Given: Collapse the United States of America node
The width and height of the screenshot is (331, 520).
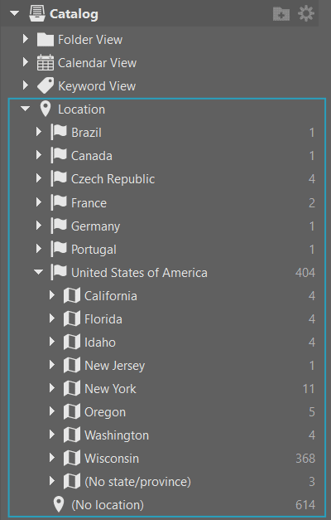Looking at the screenshot, I should click(38, 272).
